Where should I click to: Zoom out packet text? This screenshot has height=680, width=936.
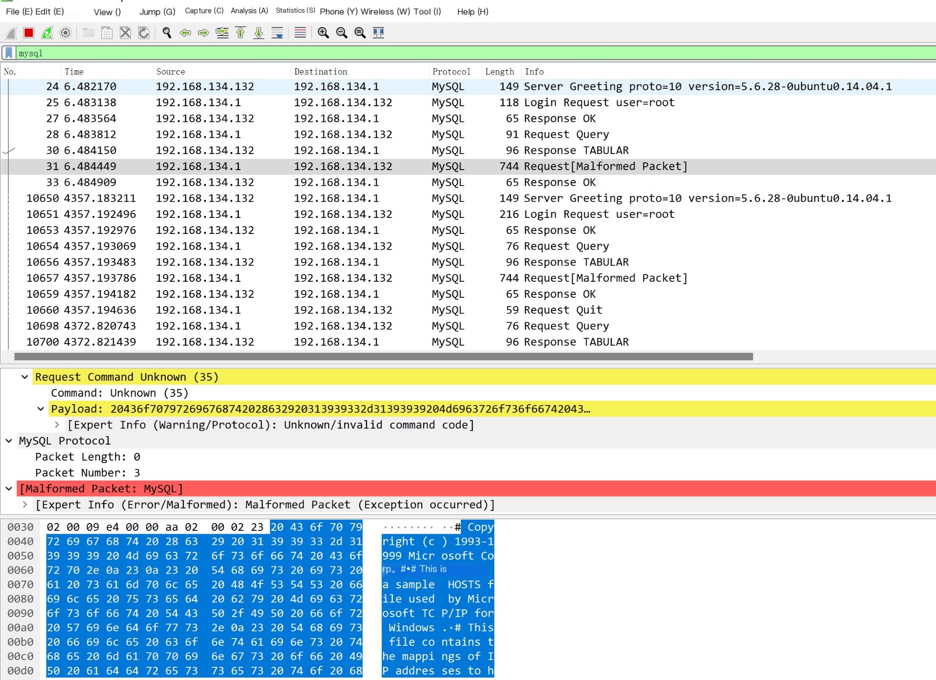pyautogui.click(x=342, y=33)
